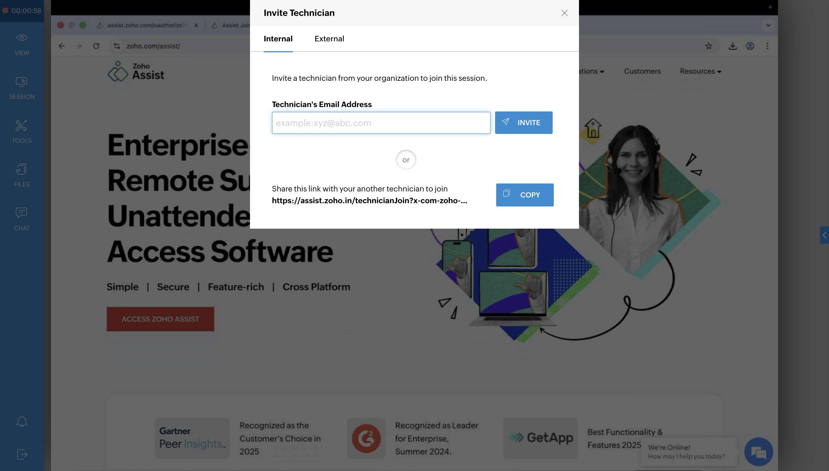Focus the Technician's Email Address field
Screen dimensions: 829x471
point(381,123)
